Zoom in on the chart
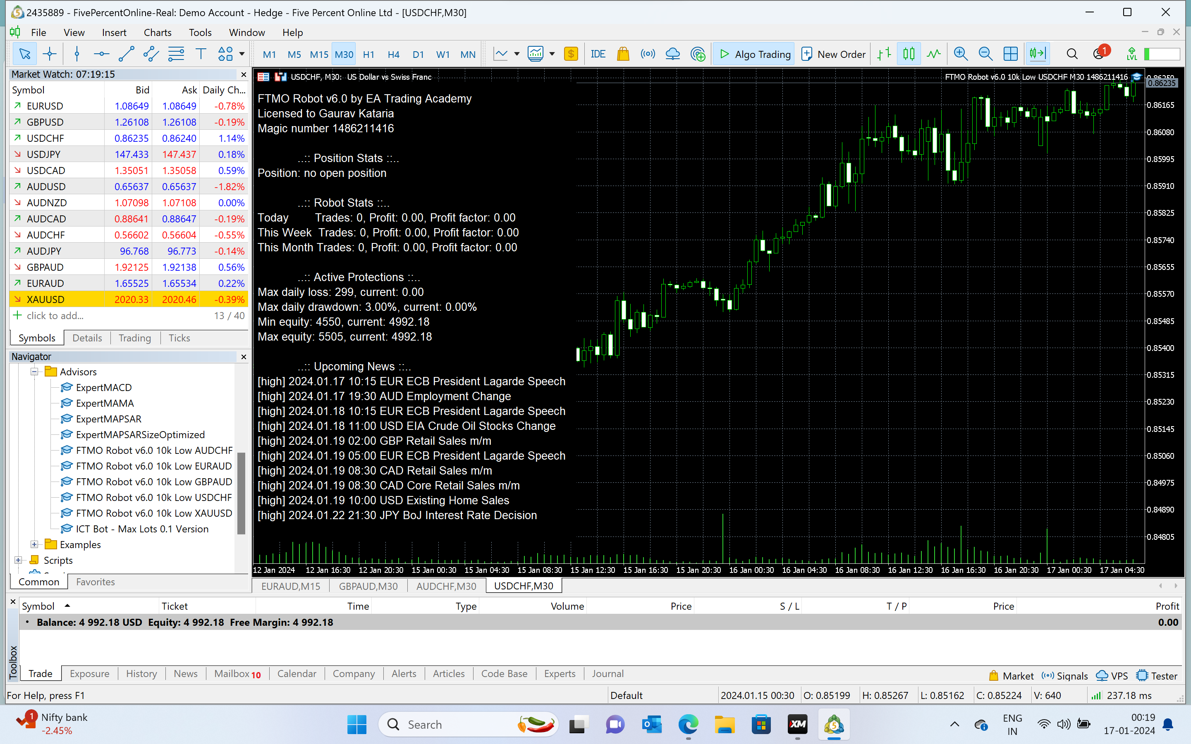This screenshot has height=744, width=1191. click(x=961, y=54)
